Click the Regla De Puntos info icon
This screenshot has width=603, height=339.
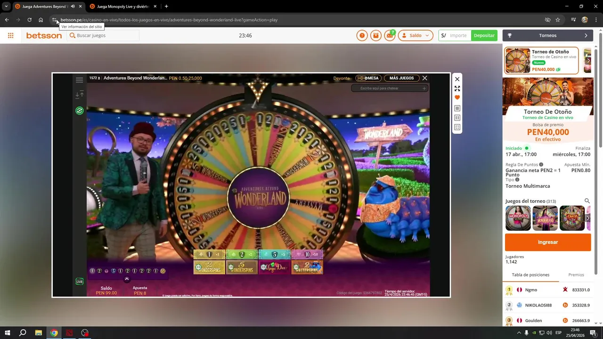(541, 165)
